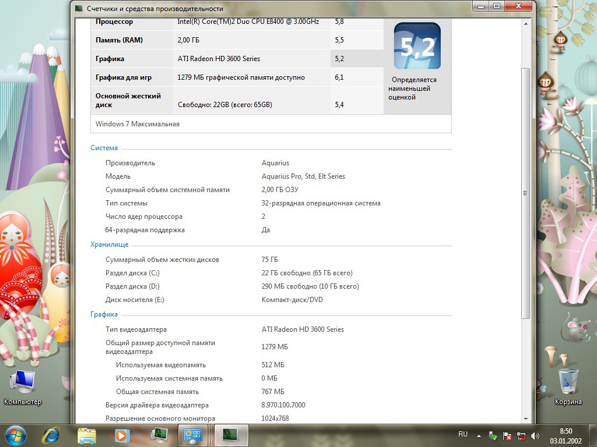Open the Корзина recycle bin icon

(568, 386)
